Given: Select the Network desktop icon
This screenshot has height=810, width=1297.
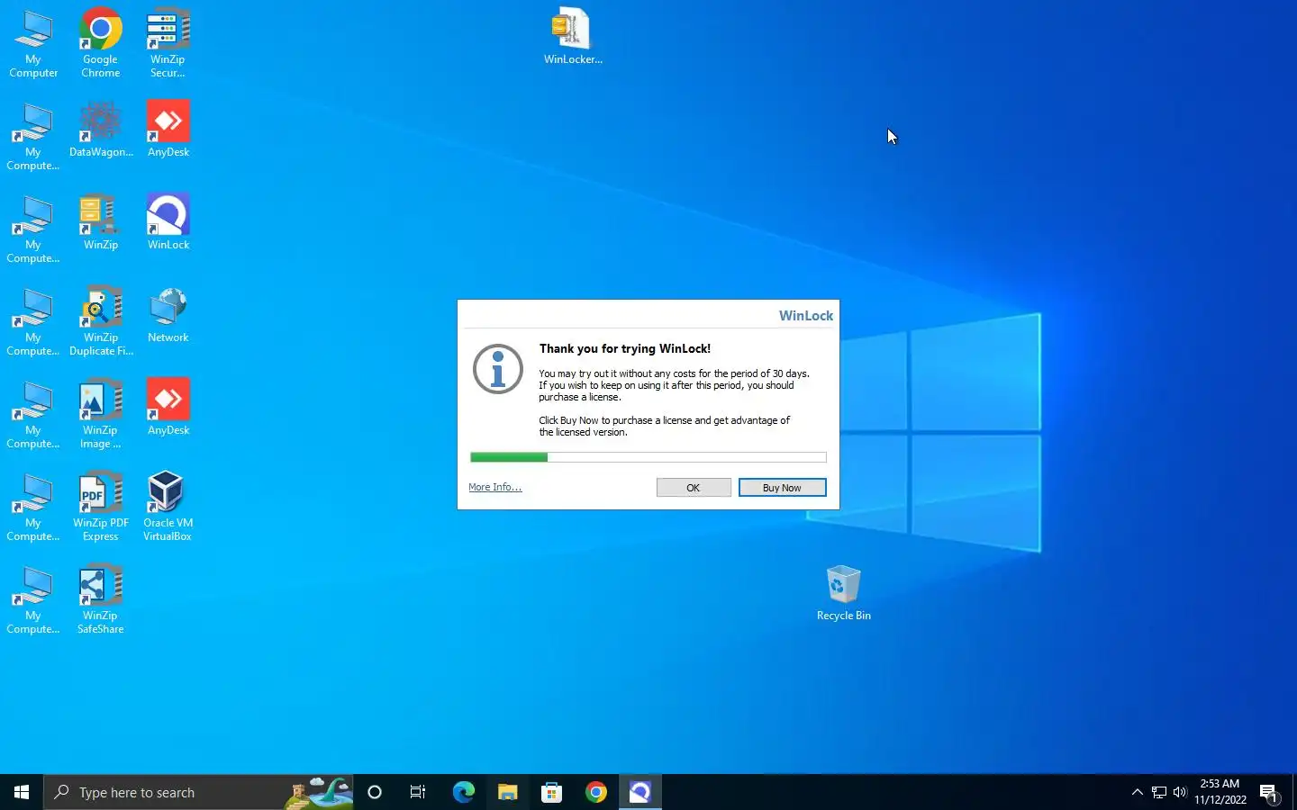Looking at the screenshot, I should (168, 316).
